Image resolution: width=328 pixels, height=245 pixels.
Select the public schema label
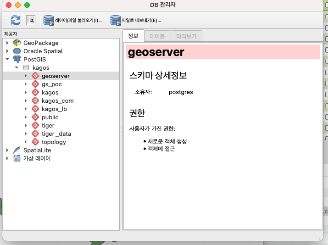pyautogui.click(x=50, y=117)
